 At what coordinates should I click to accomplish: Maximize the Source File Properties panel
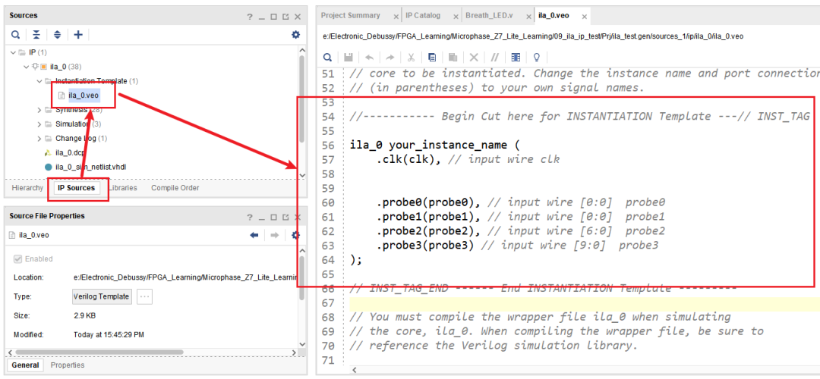(x=273, y=217)
